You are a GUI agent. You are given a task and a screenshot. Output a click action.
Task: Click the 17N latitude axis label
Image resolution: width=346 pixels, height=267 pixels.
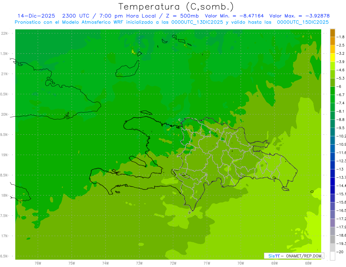(x=4, y=236)
